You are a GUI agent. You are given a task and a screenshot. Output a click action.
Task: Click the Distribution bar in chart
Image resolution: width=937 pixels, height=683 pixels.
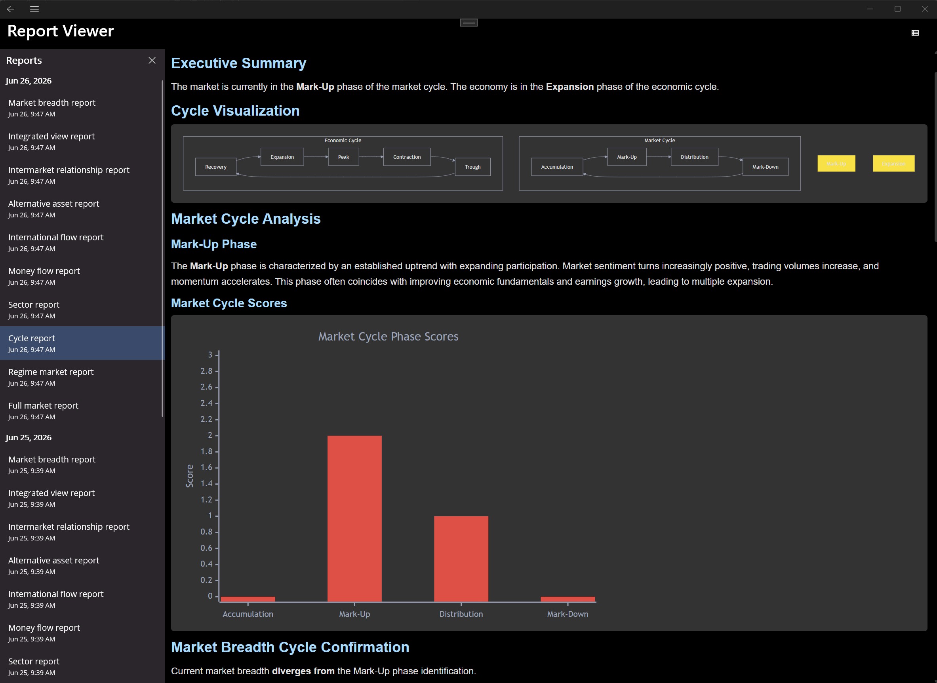(461, 559)
